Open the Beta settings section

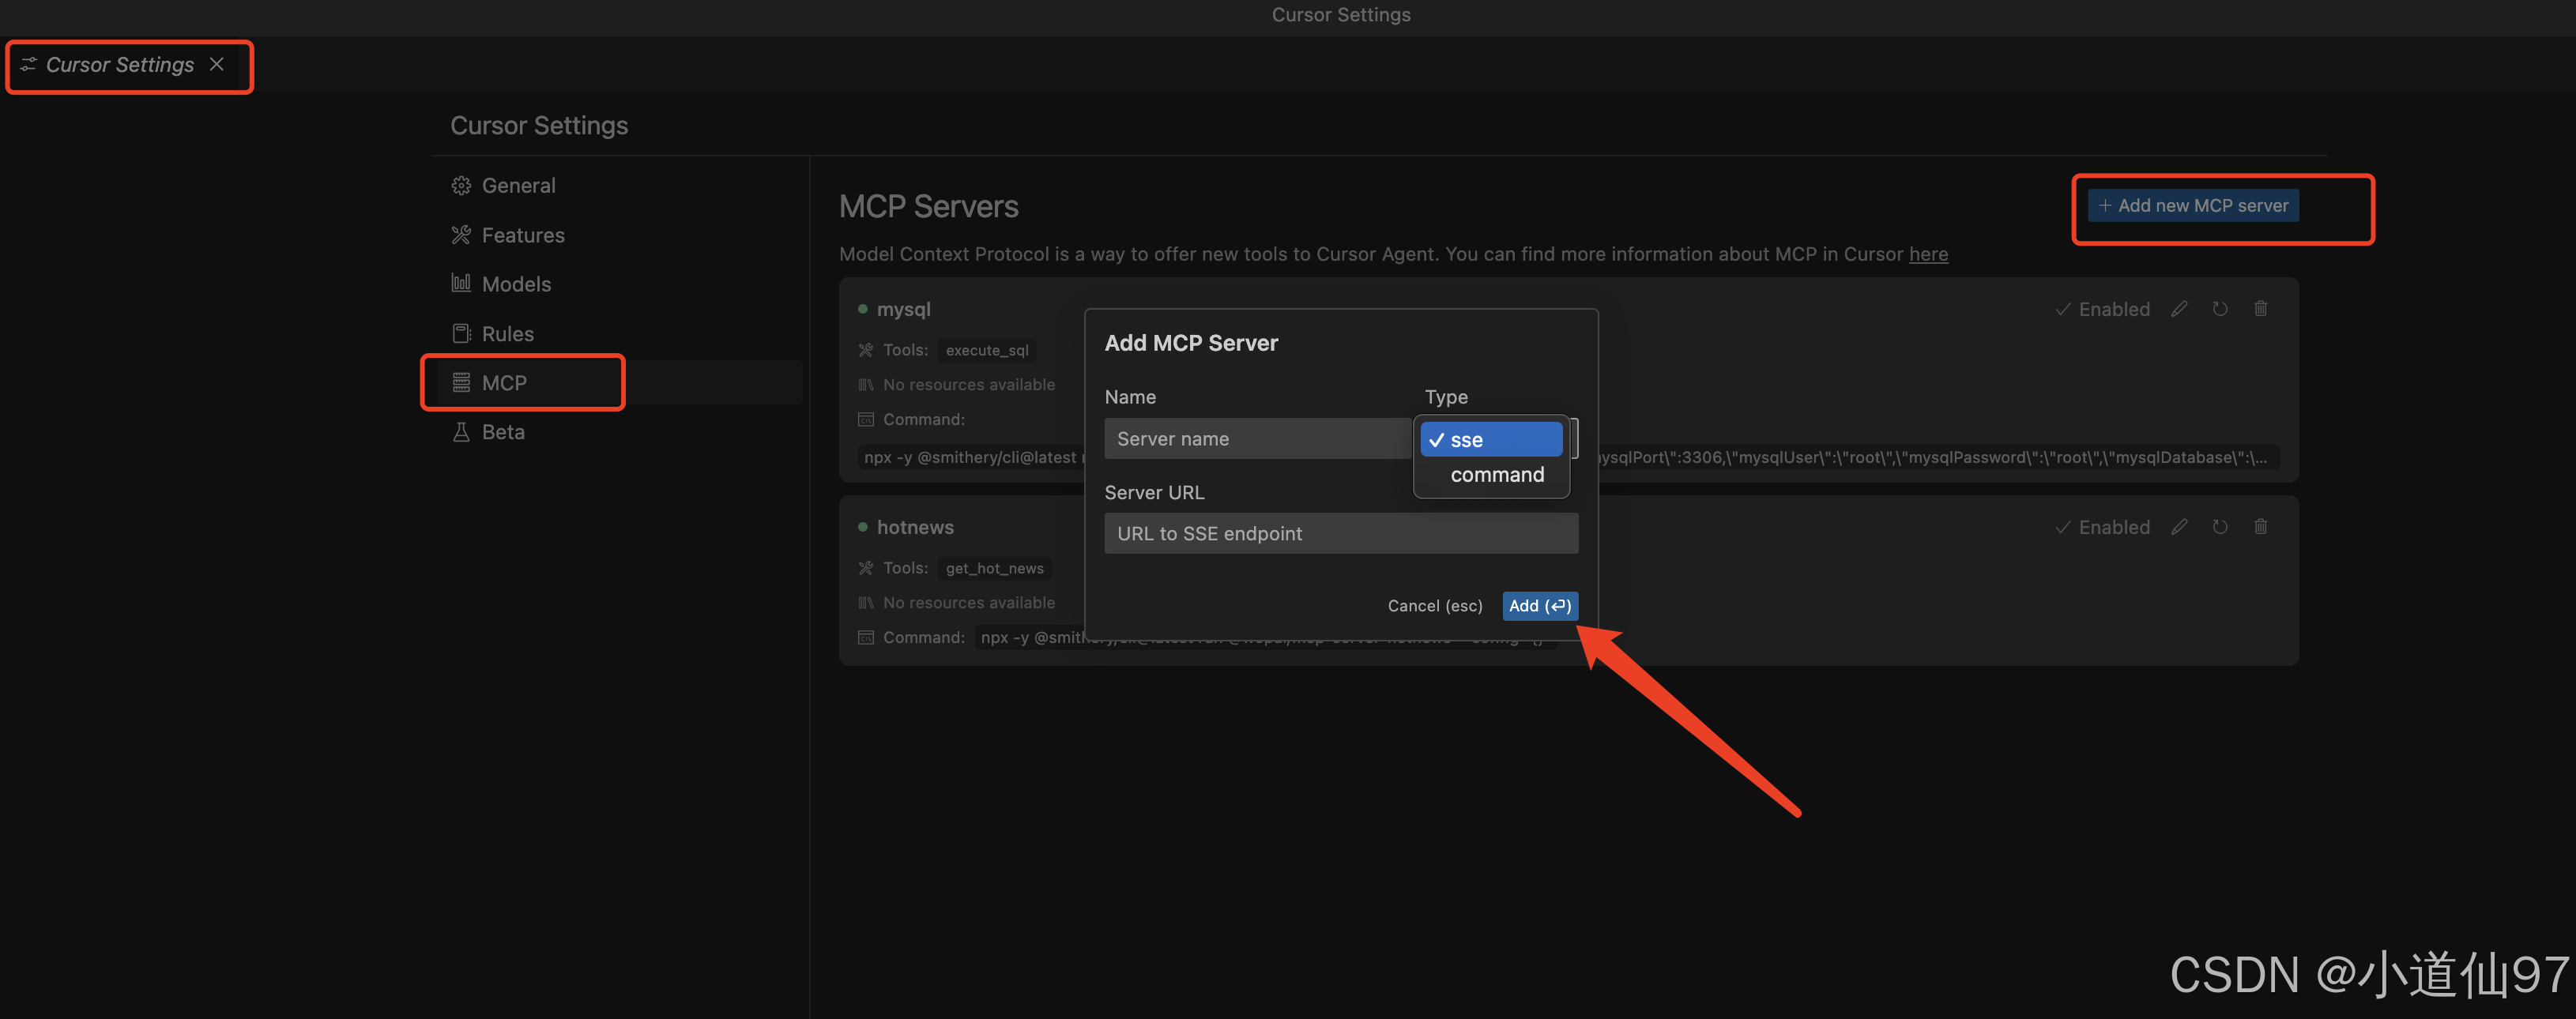[502, 432]
